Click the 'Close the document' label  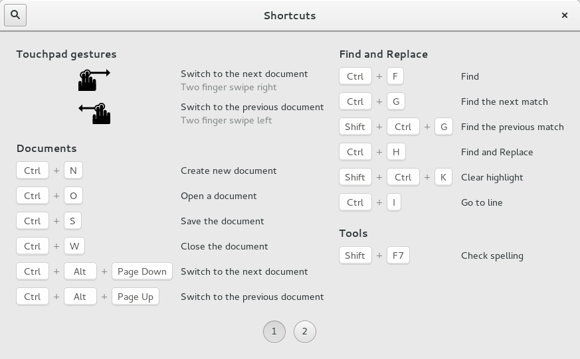pos(224,246)
